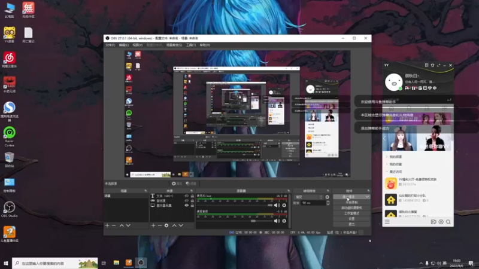This screenshot has height=269, width=479.
Task: Open microphone audio settings gear
Action: point(284,205)
